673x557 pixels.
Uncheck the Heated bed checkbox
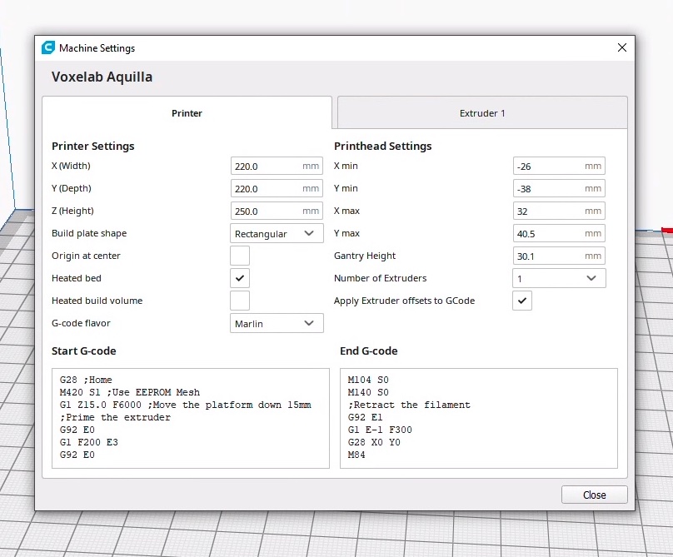click(240, 278)
